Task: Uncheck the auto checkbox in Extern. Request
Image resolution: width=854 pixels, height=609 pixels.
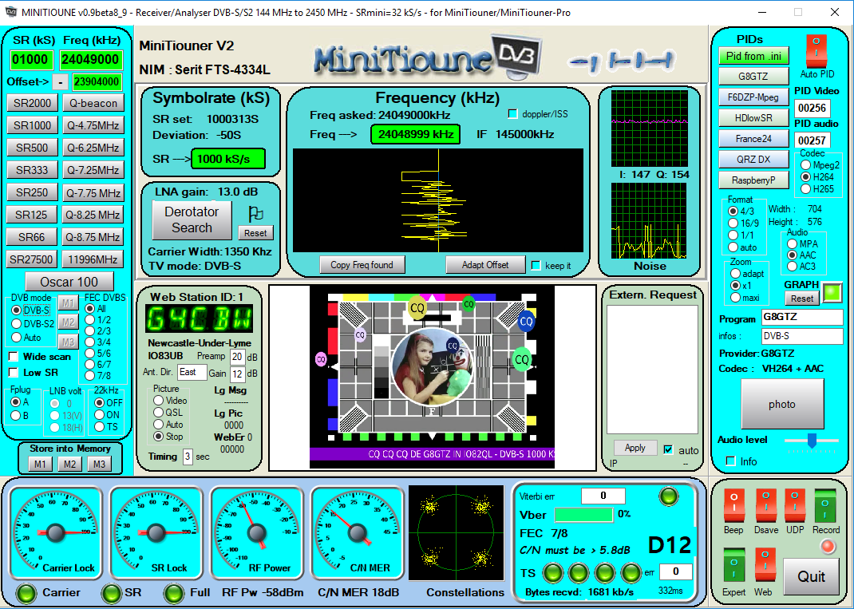Action: pos(668,450)
